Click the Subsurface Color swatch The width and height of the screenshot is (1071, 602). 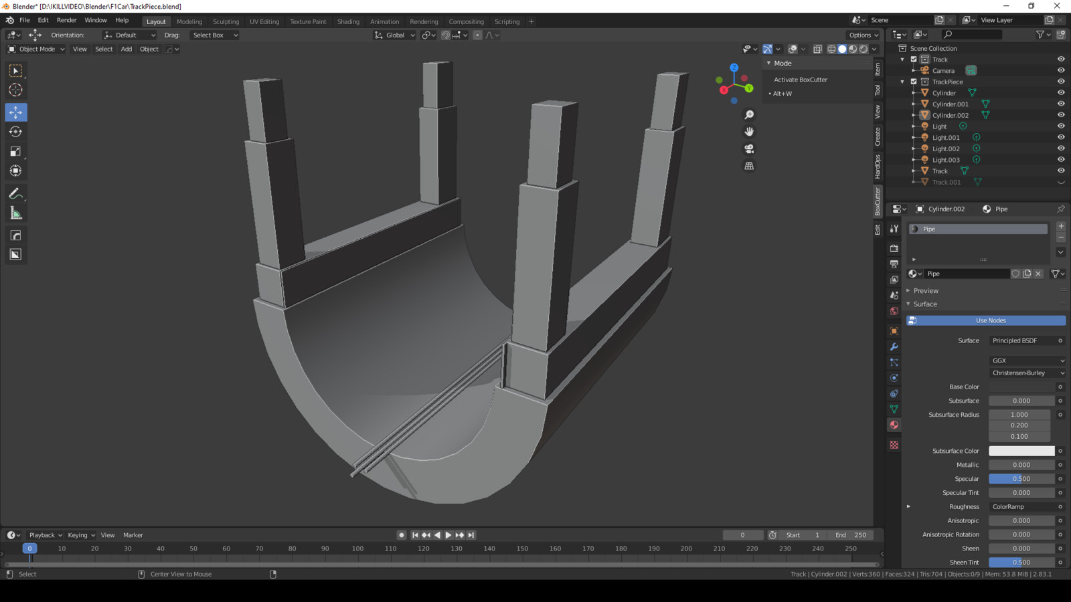pos(1021,451)
